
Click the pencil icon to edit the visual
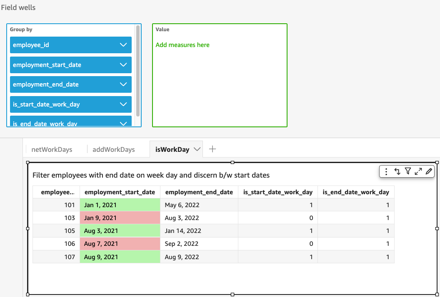click(429, 171)
